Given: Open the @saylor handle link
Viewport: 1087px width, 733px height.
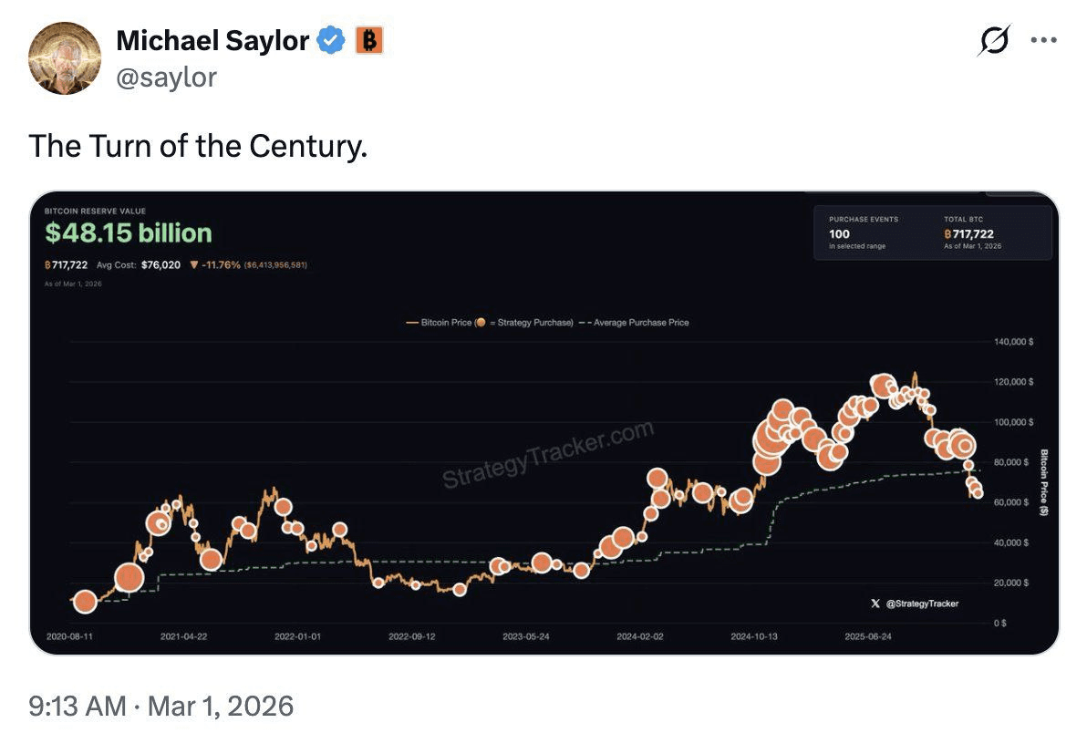Looking at the screenshot, I should 167,77.
